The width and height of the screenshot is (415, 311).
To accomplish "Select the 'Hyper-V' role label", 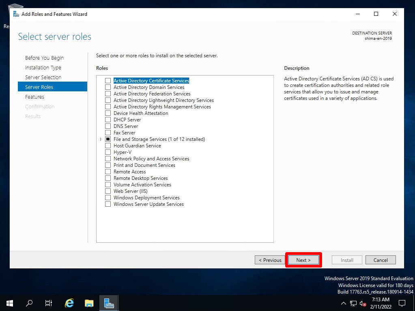I will [x=123, y=152].
